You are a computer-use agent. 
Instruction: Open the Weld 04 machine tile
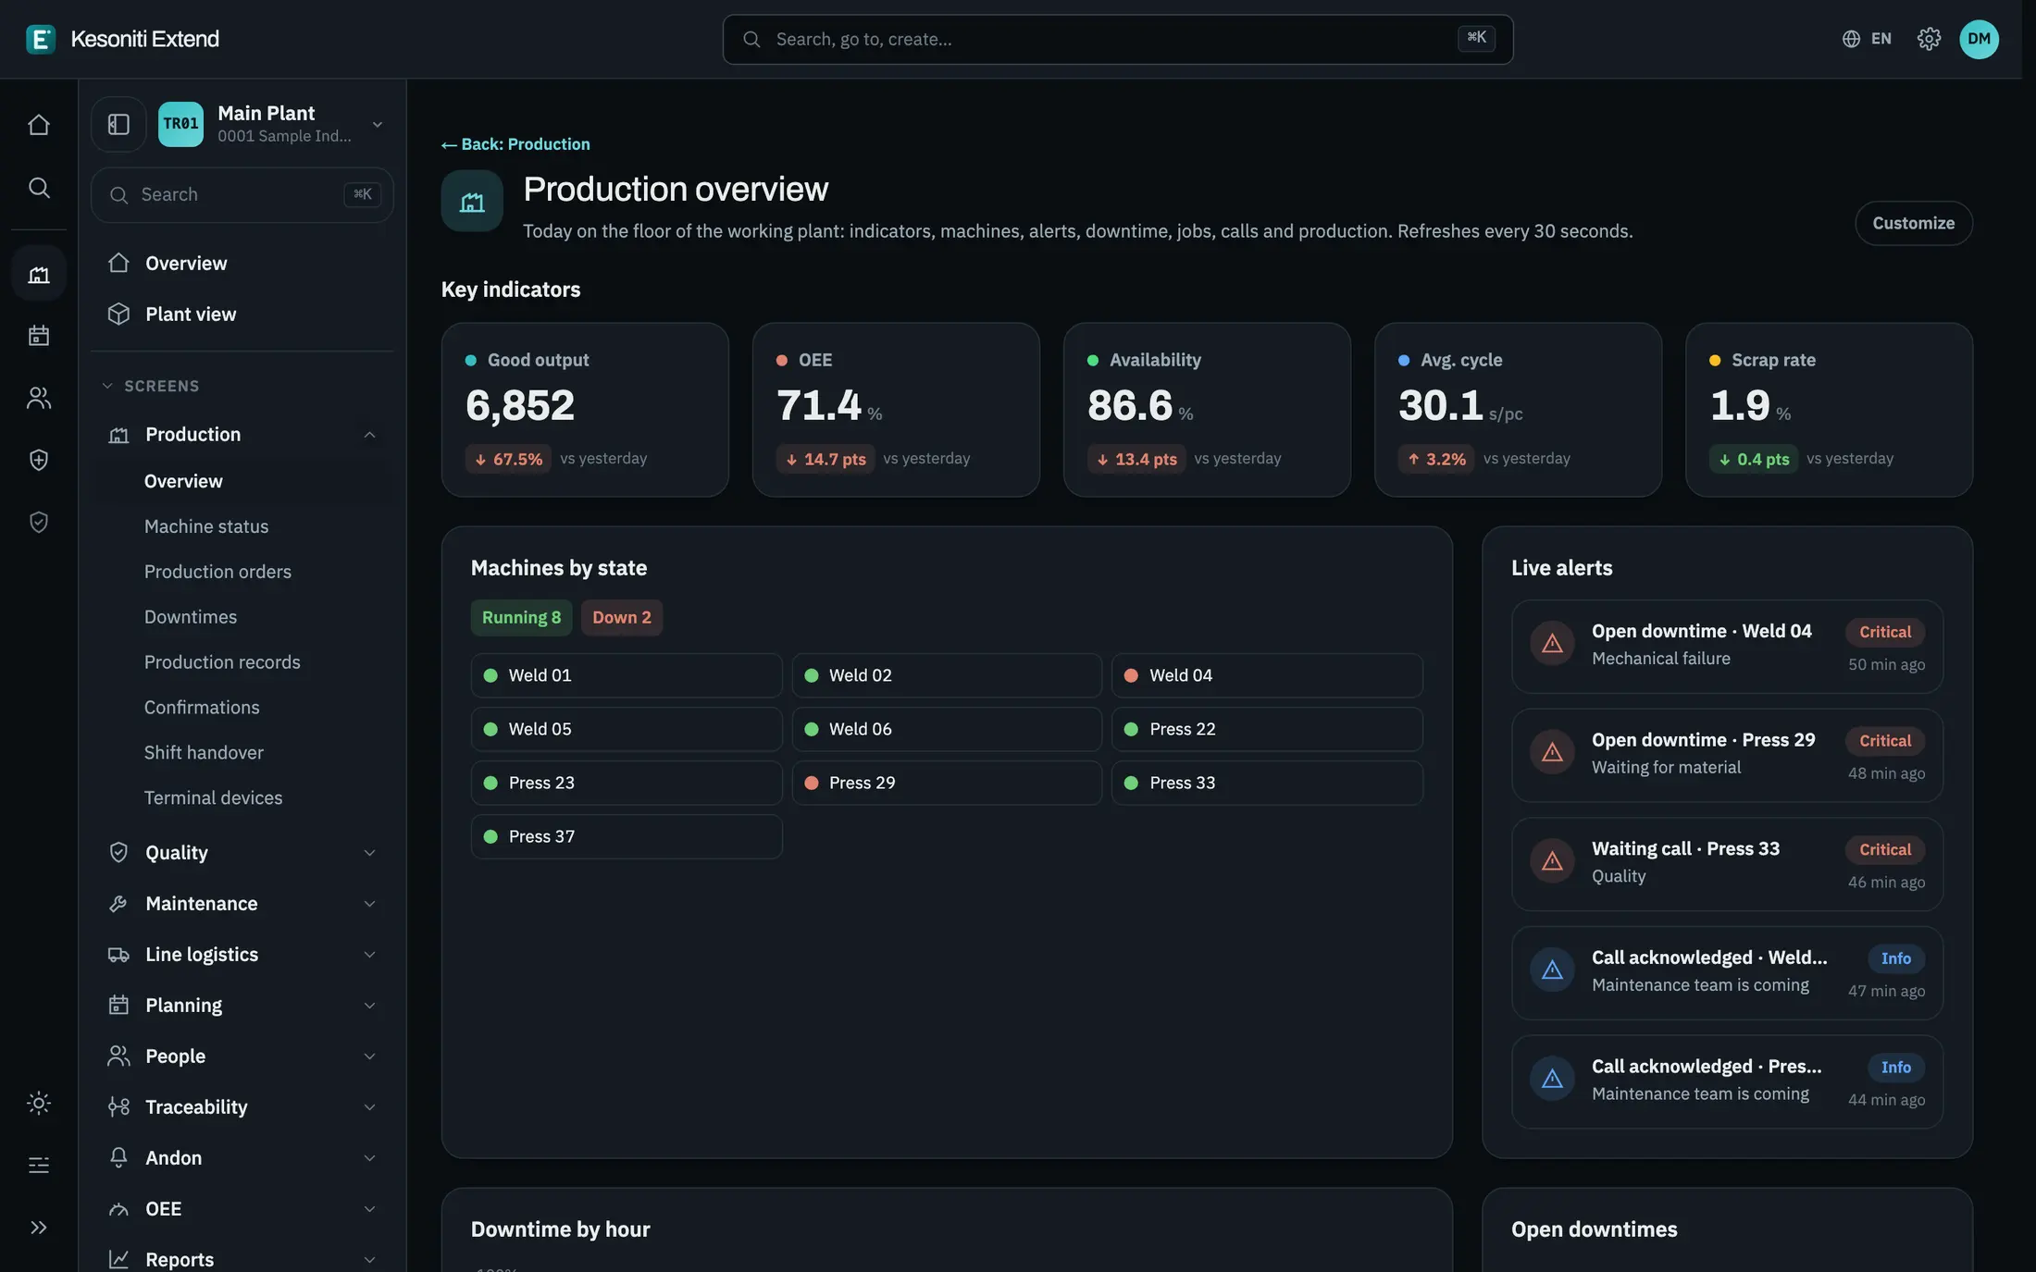coord(1267,675)
